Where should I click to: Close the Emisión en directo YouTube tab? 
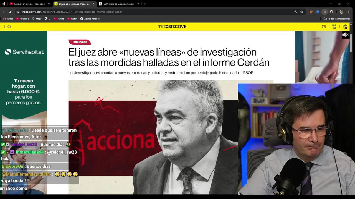click(49, 4)
